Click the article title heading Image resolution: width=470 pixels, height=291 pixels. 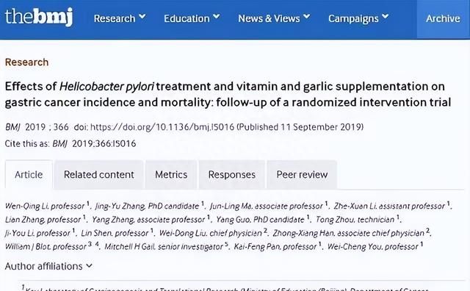(x=228, y=94)
